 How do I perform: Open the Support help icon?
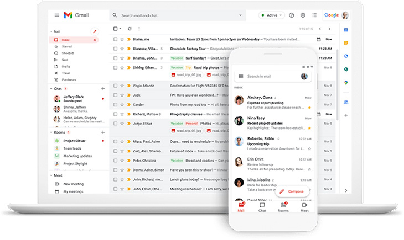point(292,15)
